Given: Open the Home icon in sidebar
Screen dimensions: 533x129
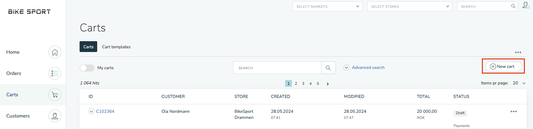Looking at the screenshot, I should pos(55,52).
